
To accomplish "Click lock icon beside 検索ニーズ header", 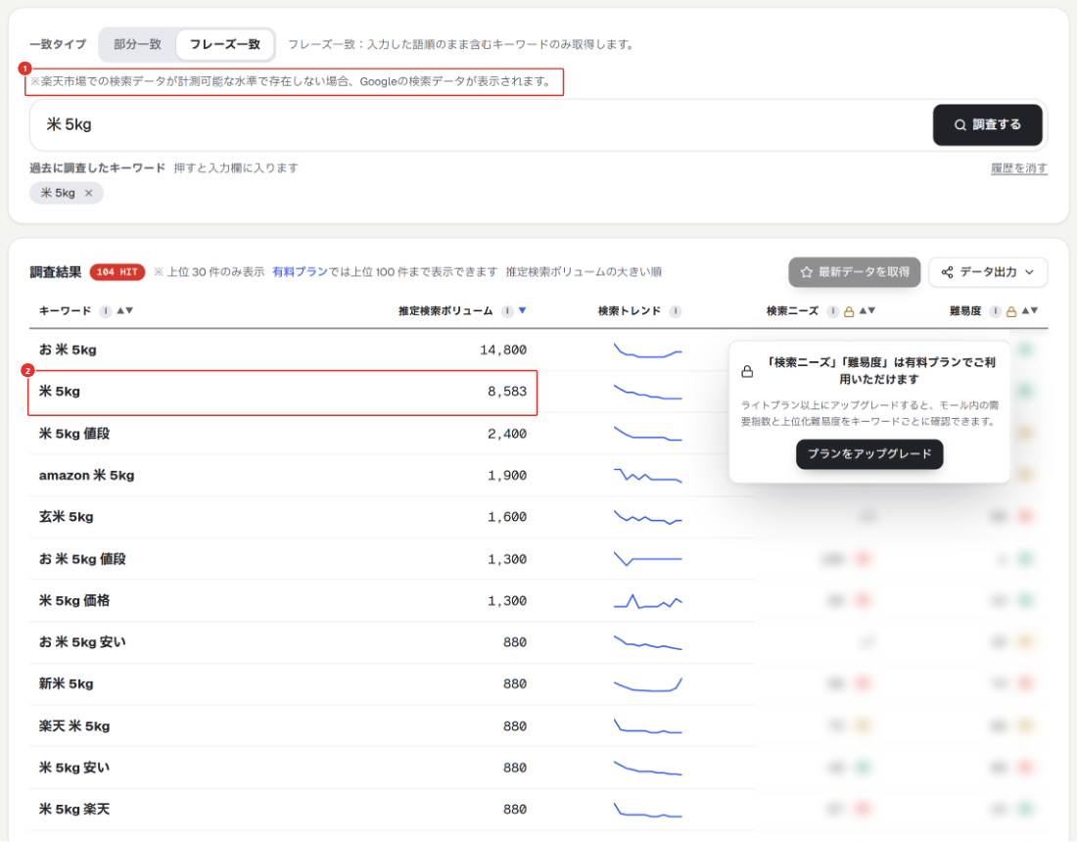I will point(849,311).
